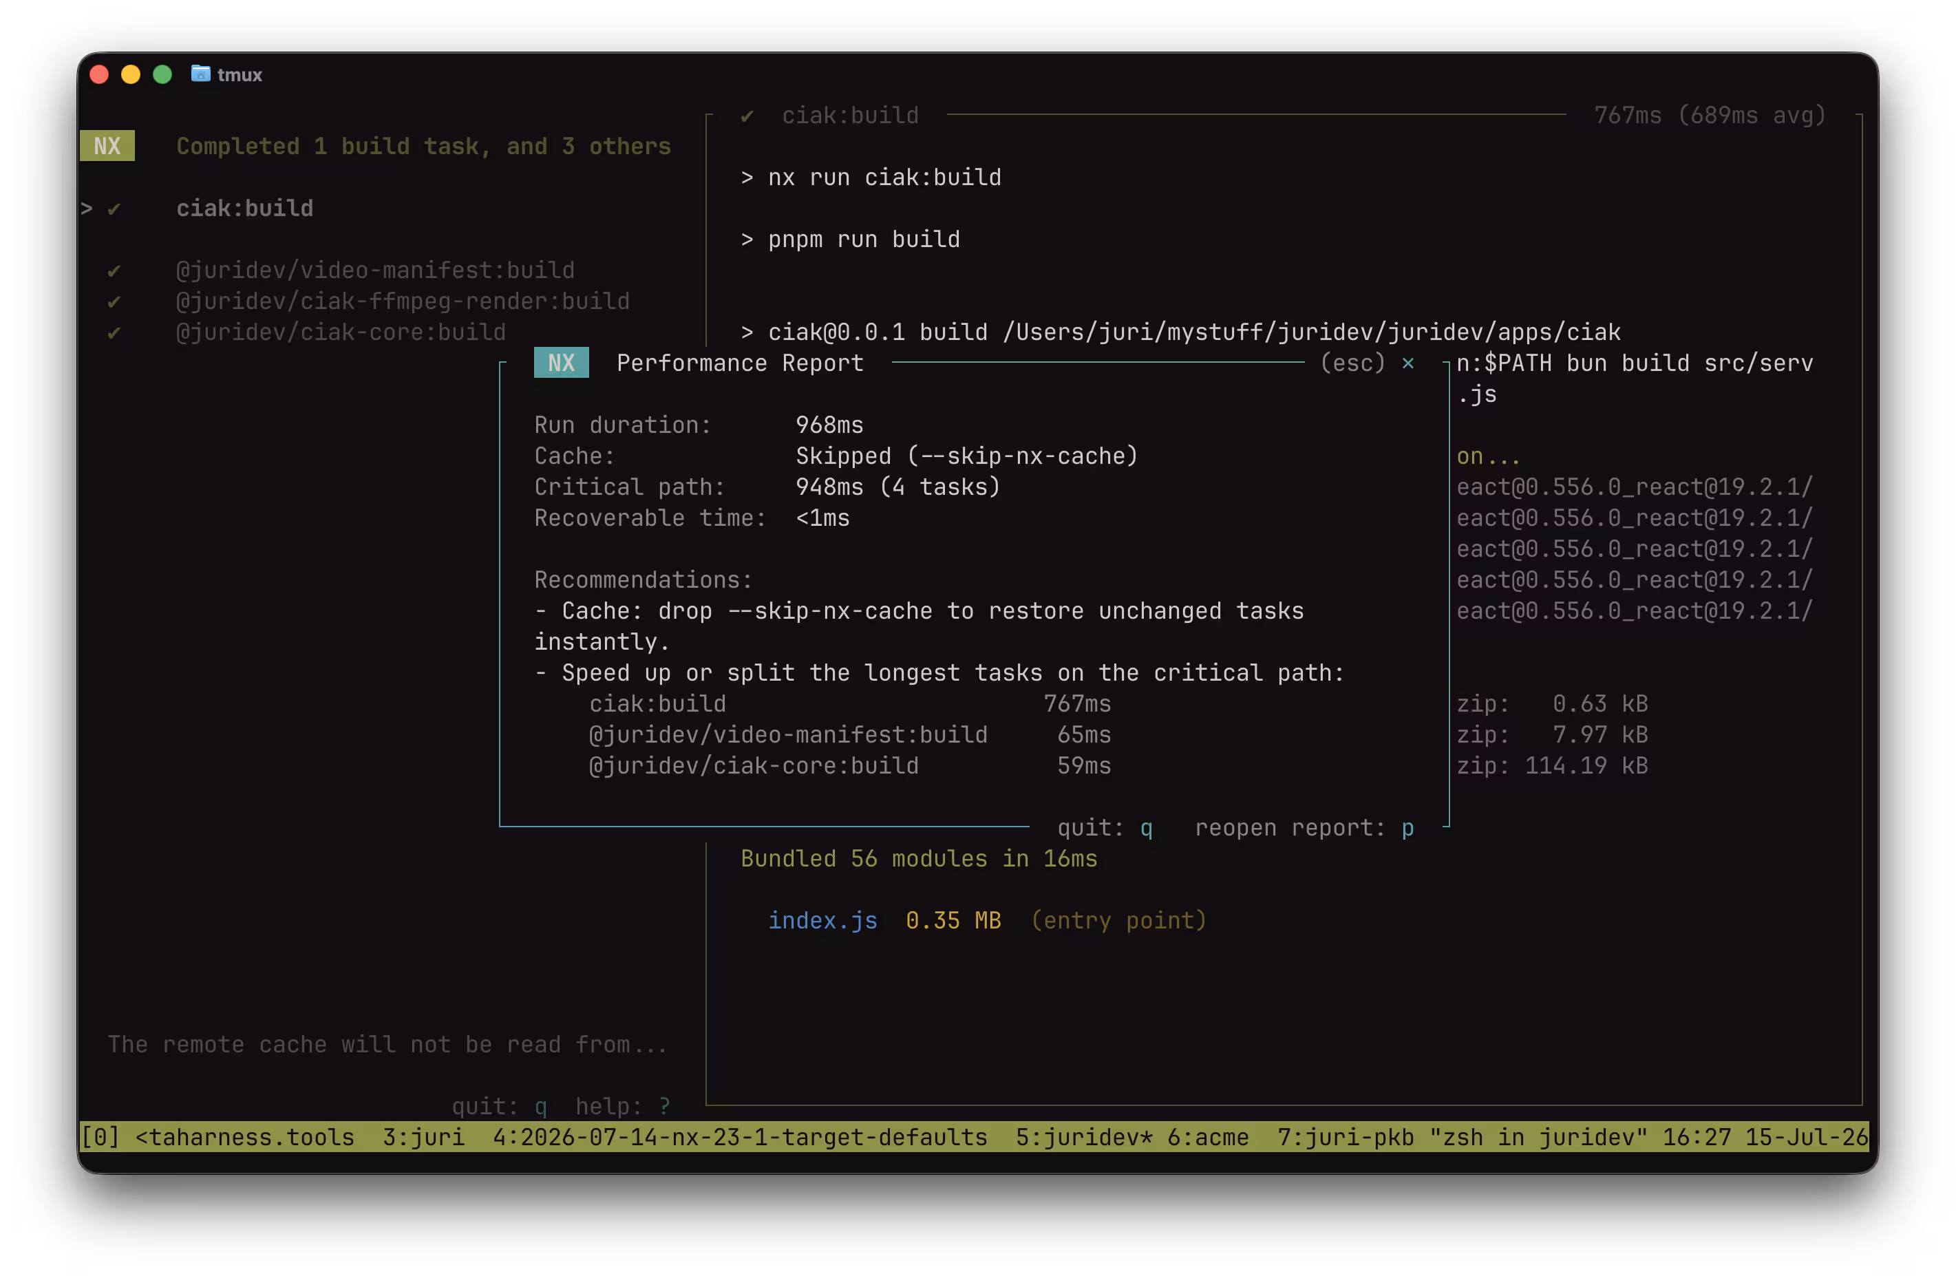The image size is (1956, 1276).
Task: Click the checkmark in the ciak:build output pane header
Action: coord(747,116)
